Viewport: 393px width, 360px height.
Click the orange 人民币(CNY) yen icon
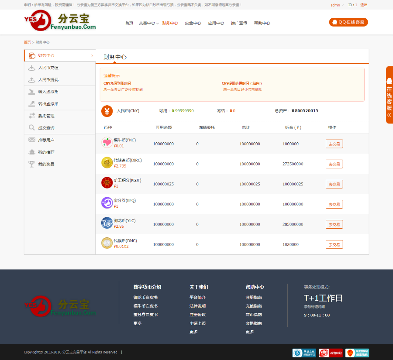[107, 111]
